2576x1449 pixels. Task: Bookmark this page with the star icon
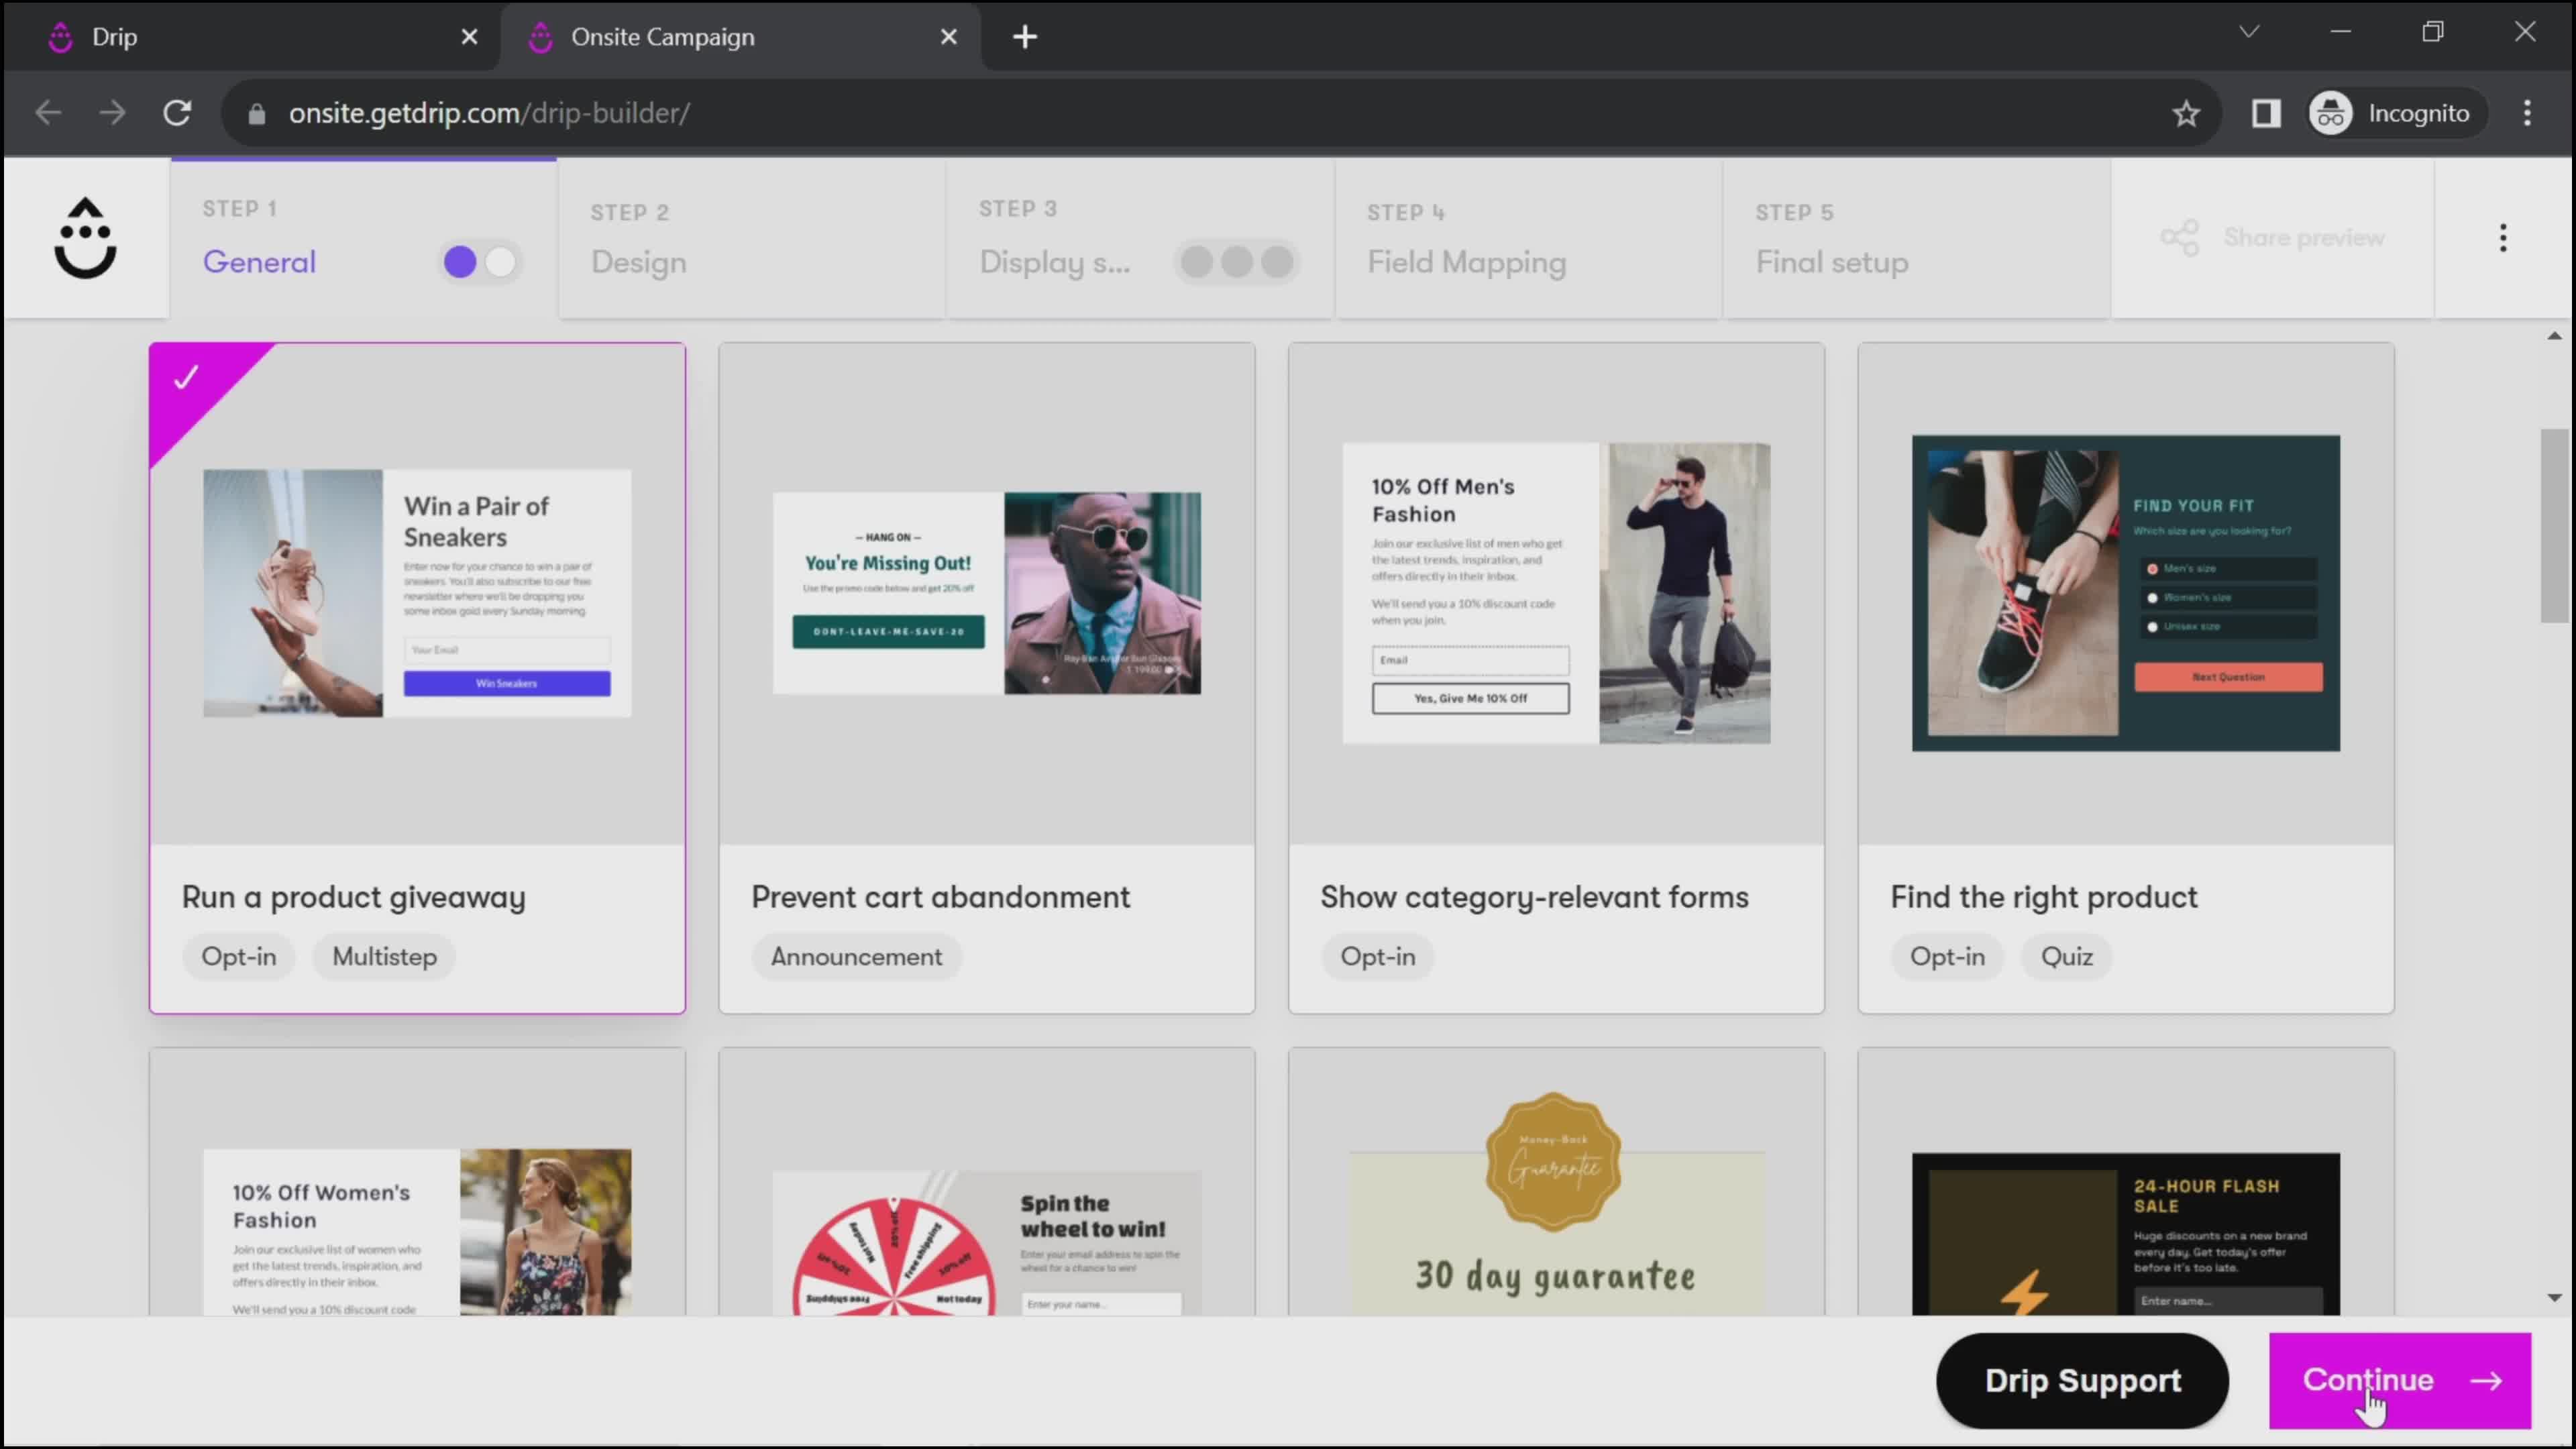click(x=2186, y=113)
